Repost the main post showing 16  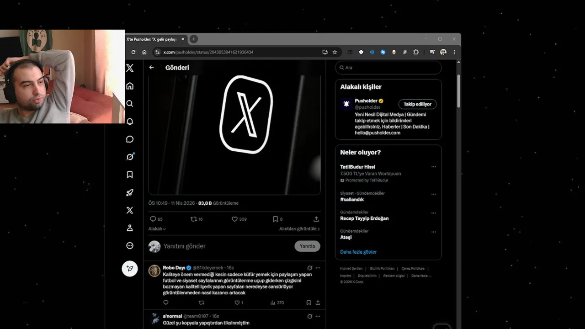[x=197, y=219]
